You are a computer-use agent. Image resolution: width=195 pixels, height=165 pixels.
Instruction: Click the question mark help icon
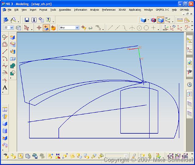[x=48, y=20]
